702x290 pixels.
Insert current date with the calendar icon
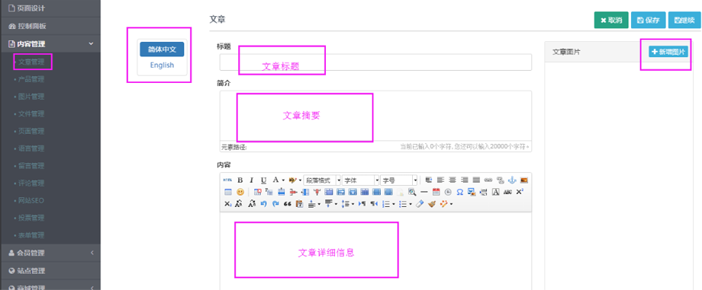[x=436, y=192]
